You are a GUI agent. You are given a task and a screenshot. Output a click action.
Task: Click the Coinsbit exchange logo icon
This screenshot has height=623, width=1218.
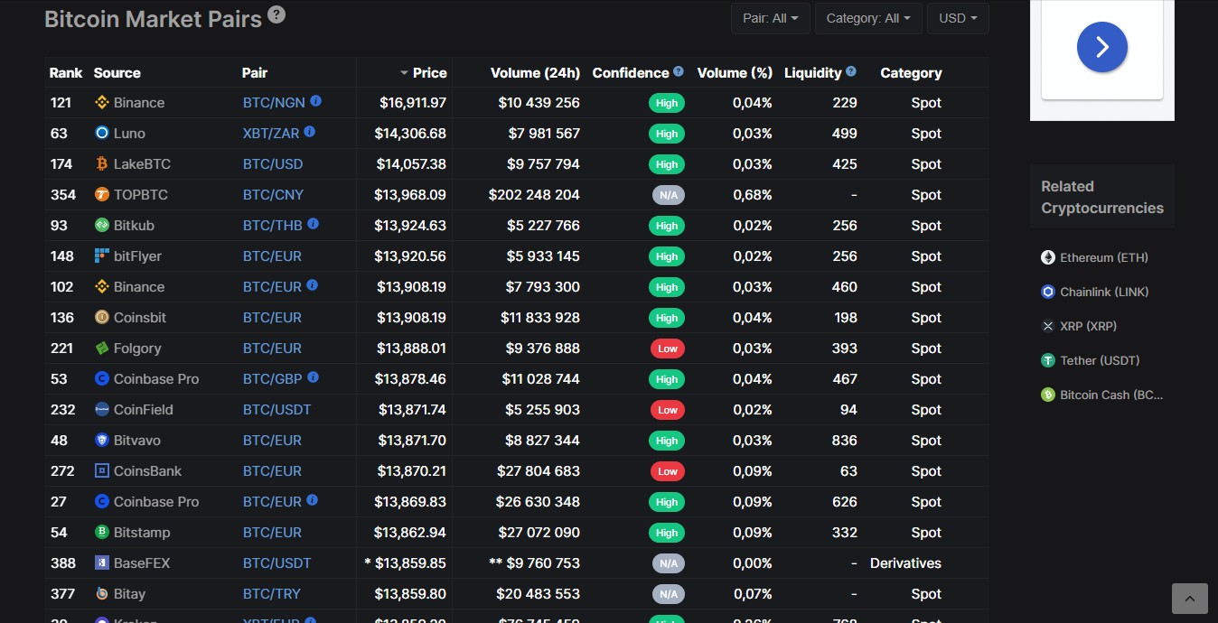(102, 317)
